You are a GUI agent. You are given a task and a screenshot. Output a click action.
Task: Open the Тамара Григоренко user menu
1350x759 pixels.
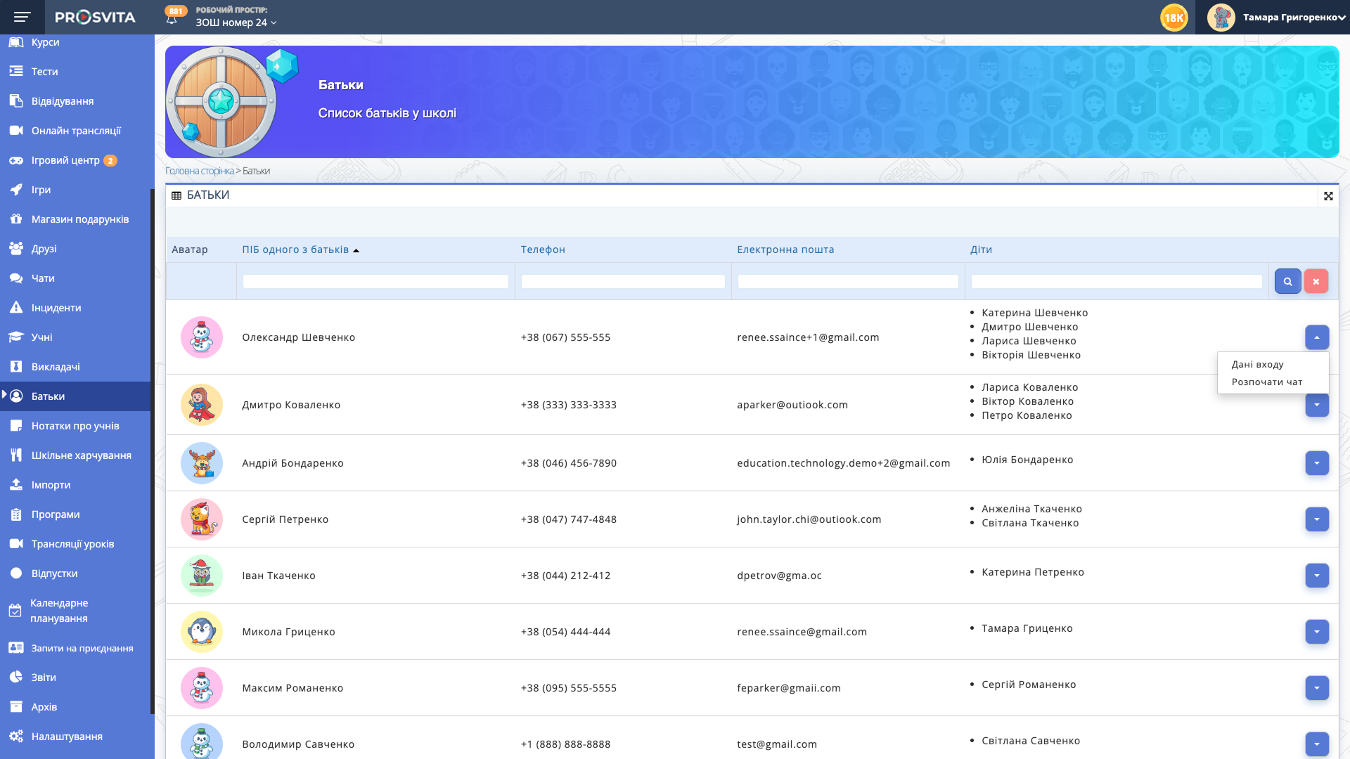pos(1293,17)
